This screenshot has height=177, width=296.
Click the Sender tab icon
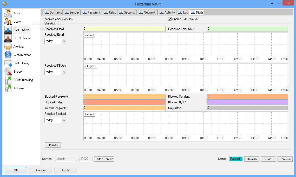(x=67, y=13)
